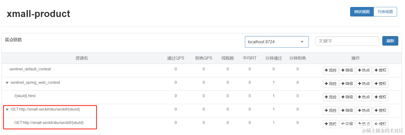405x135 pixels.
Task: Add degrade rule for parent GET seckill resource
Action: tap(347, 111)
